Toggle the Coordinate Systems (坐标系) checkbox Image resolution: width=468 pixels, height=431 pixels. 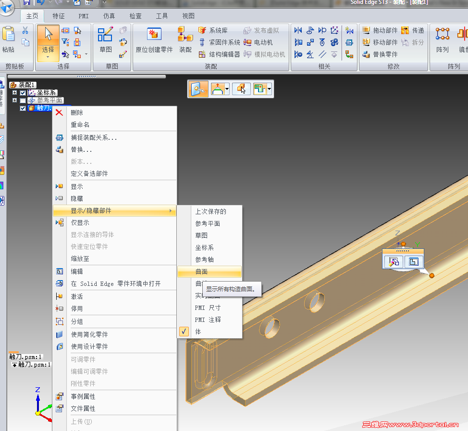tap(23, 93)
